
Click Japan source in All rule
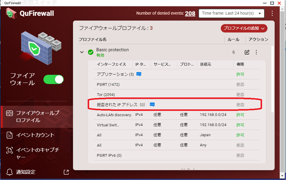[x=205, y=135]
